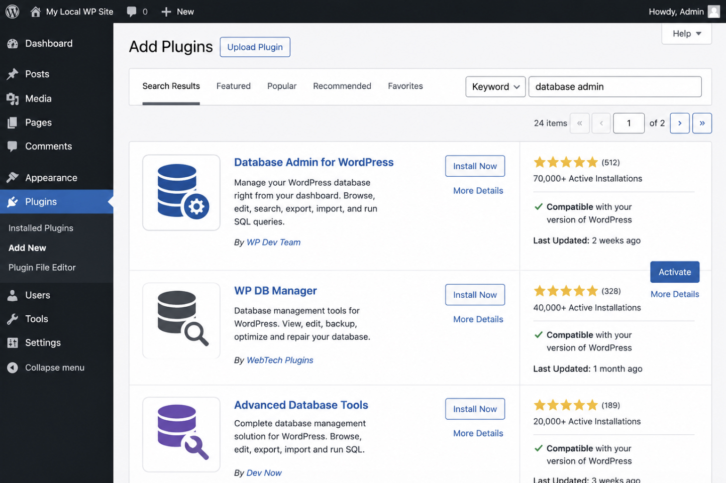This screenshot has height=483, width=726.
Task: Open the Admin avatar icon
Action: (713, 12)
